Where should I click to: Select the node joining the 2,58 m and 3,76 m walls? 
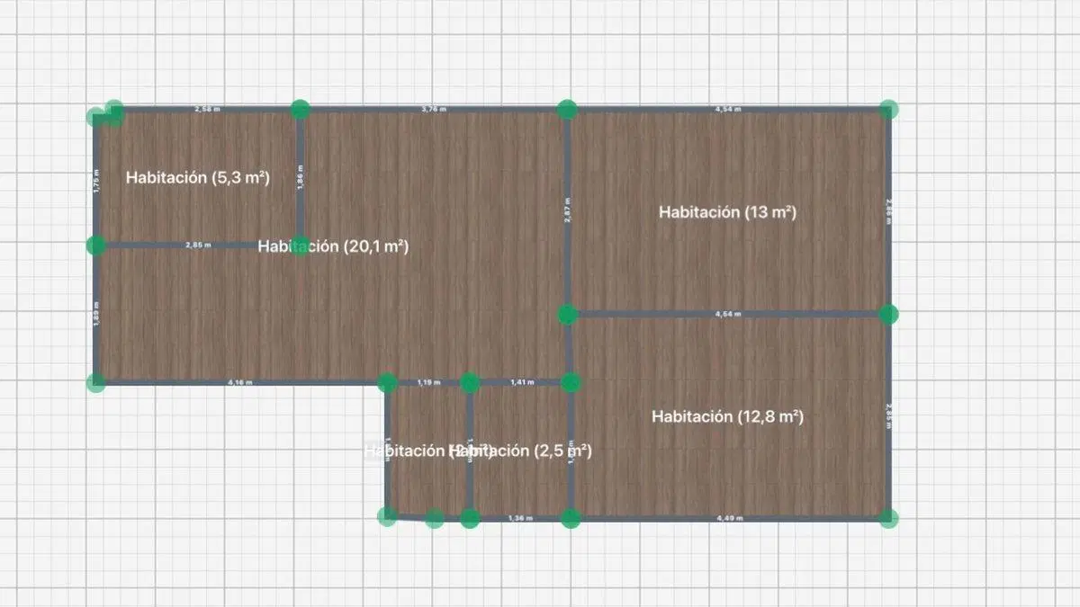coord(301,110)
